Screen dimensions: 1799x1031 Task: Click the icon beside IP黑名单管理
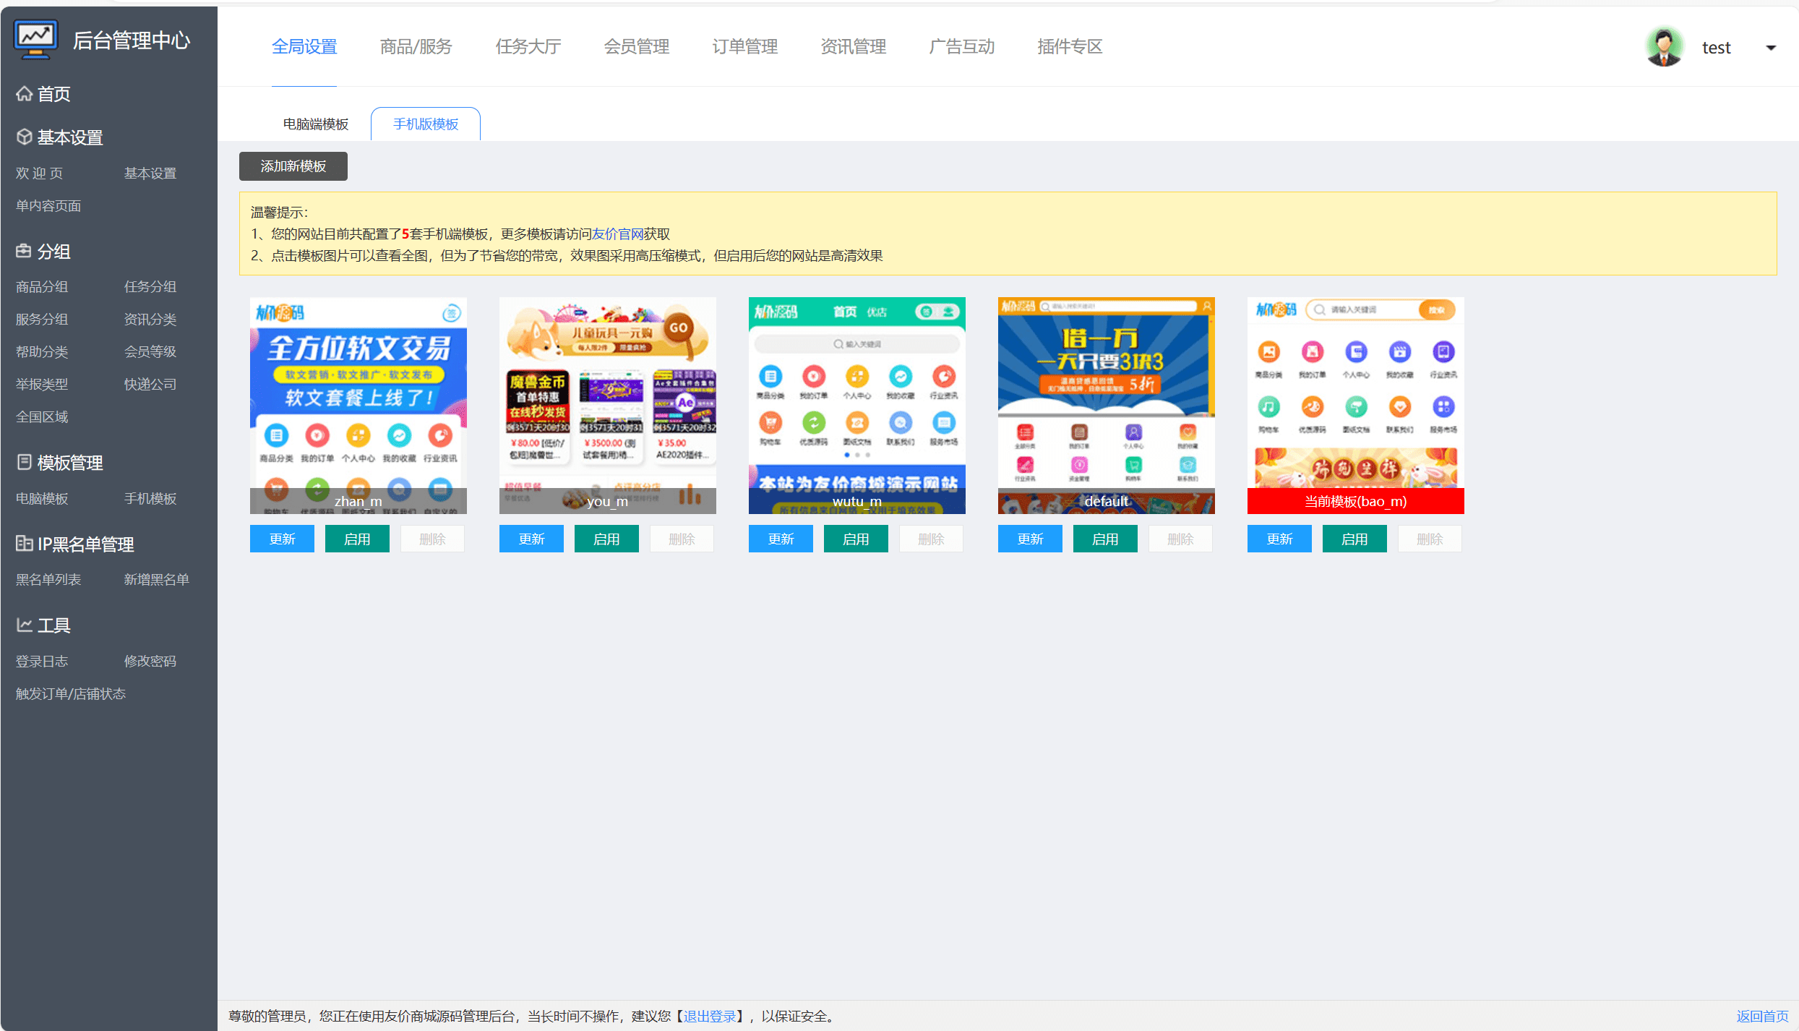coord(24,544)
